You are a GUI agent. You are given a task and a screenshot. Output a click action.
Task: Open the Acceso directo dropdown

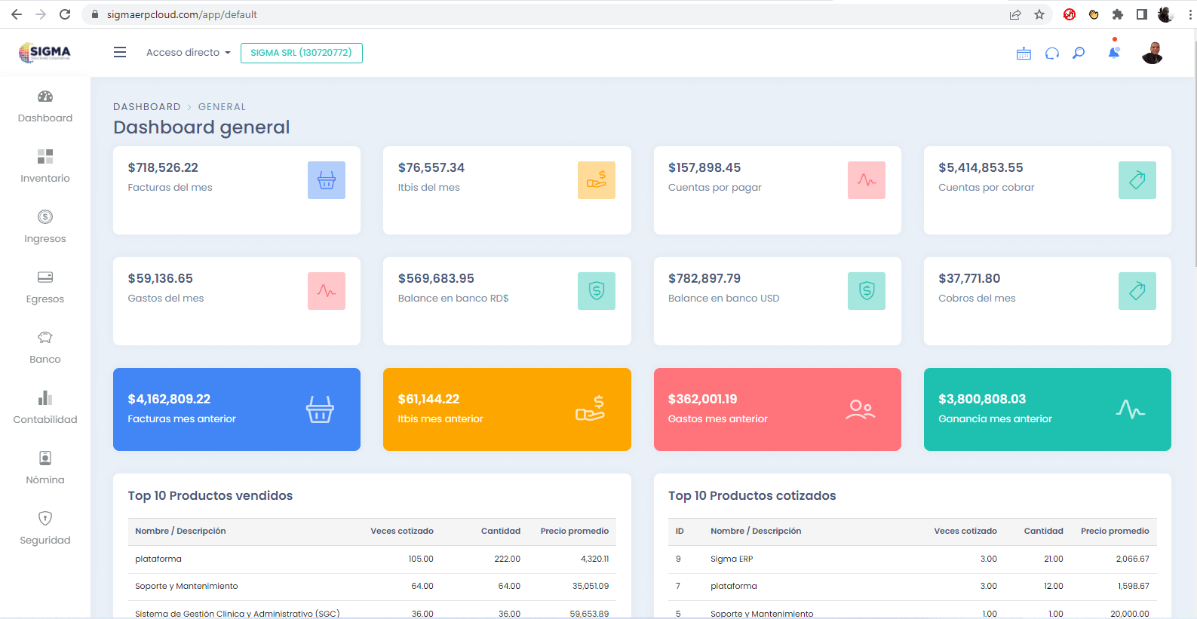tap(189, 52)
